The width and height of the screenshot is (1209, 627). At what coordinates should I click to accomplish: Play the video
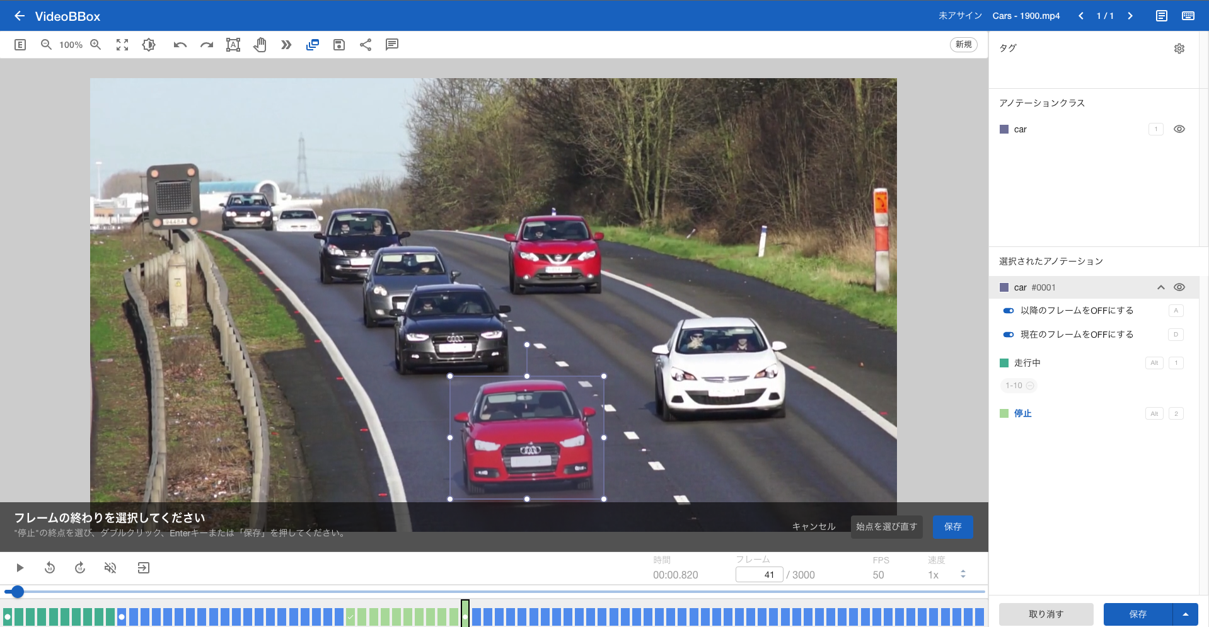tap(20, 568)
